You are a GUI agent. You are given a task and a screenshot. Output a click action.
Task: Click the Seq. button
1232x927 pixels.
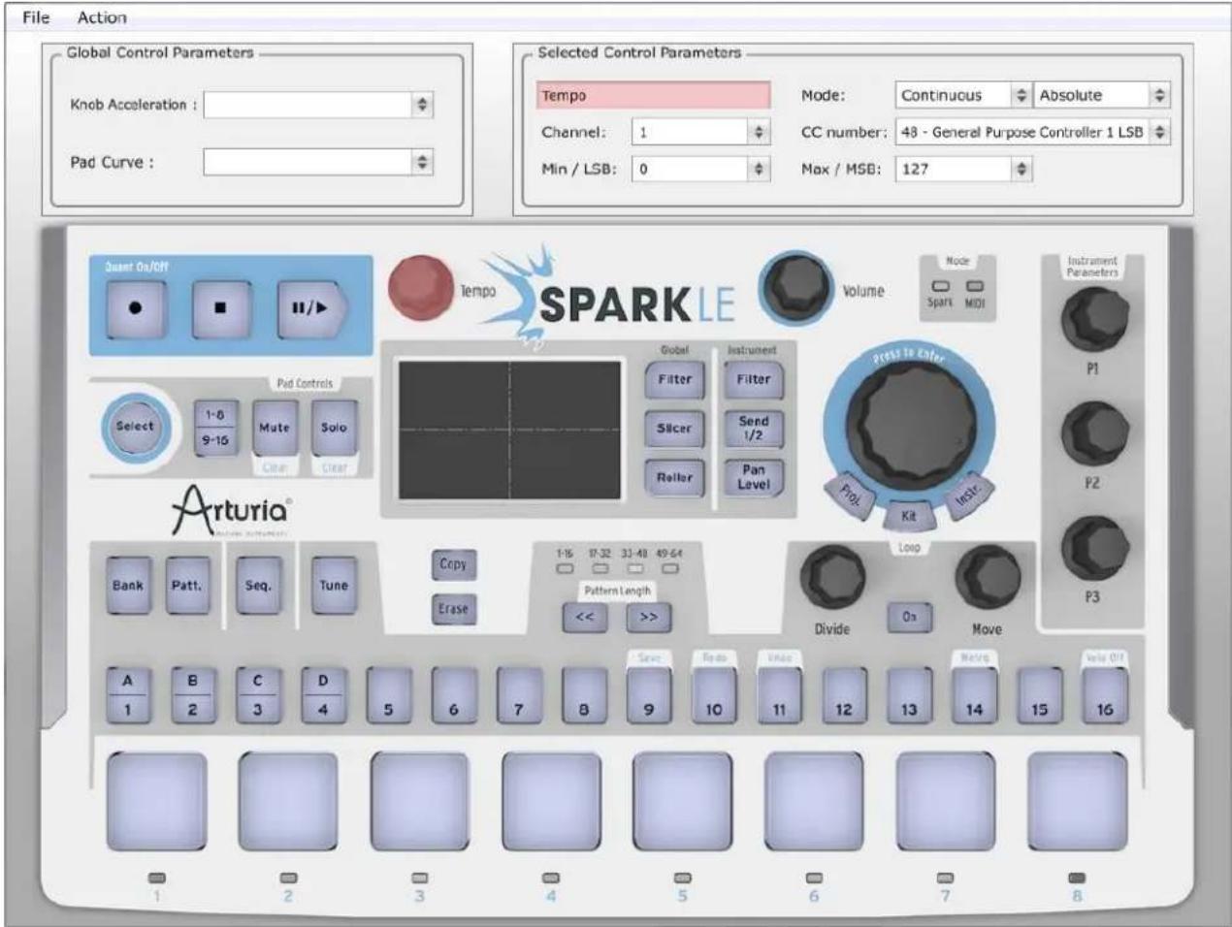258,586
